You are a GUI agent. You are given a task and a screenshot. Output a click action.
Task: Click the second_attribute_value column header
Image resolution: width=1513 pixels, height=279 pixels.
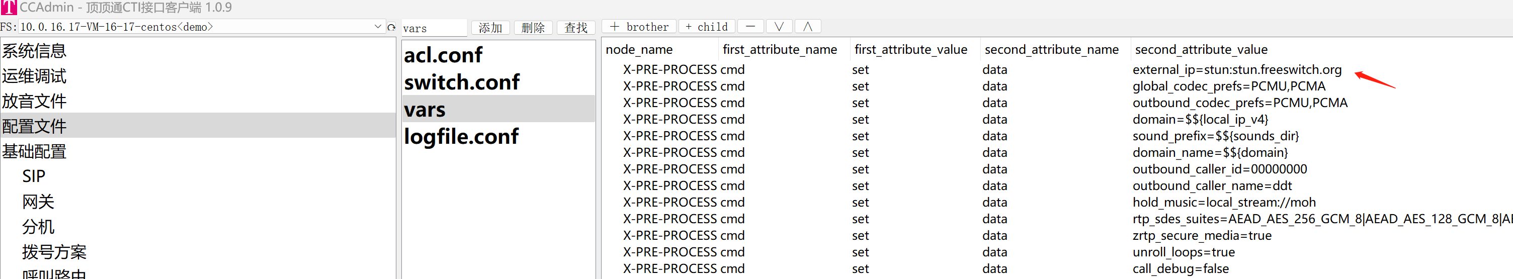pyautogui.click(x=1201, y=49)
